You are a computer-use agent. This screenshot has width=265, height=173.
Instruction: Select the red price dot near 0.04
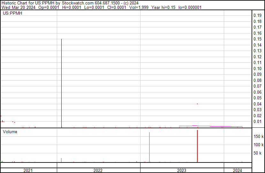pos(197,104)
